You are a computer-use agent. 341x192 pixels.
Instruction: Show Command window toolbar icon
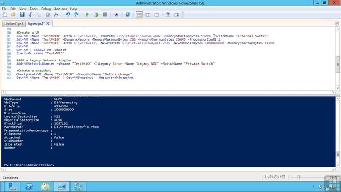168,14
